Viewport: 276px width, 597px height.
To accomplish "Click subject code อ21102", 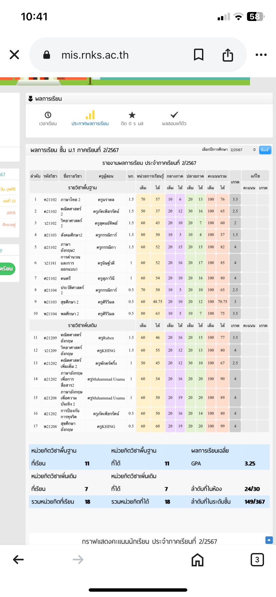I will (x=50, y=247).
